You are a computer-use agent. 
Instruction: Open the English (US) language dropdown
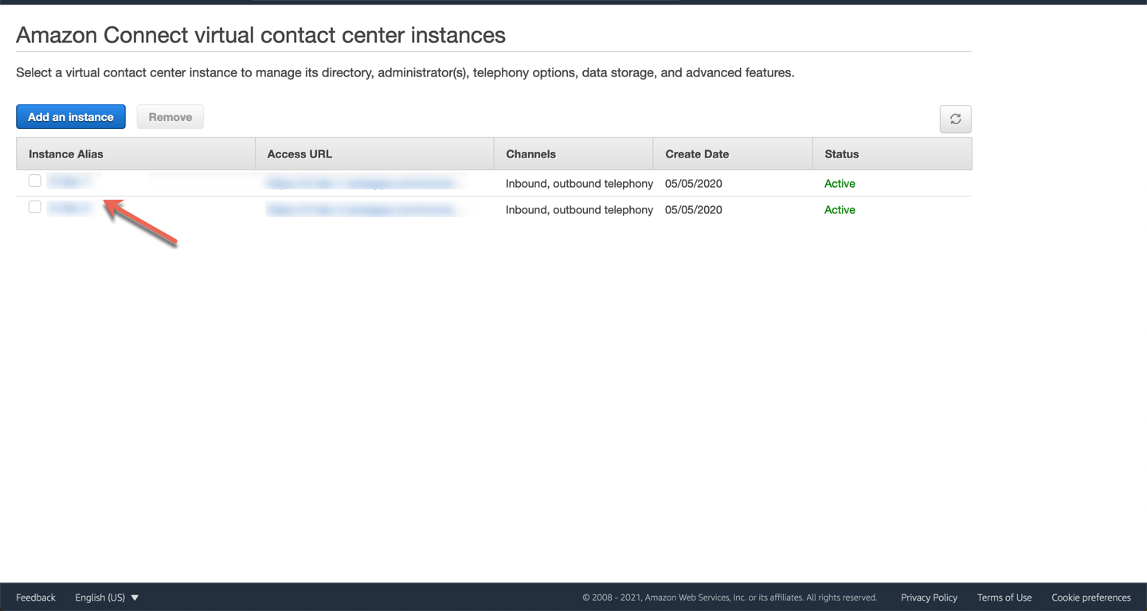coord(107,597)
